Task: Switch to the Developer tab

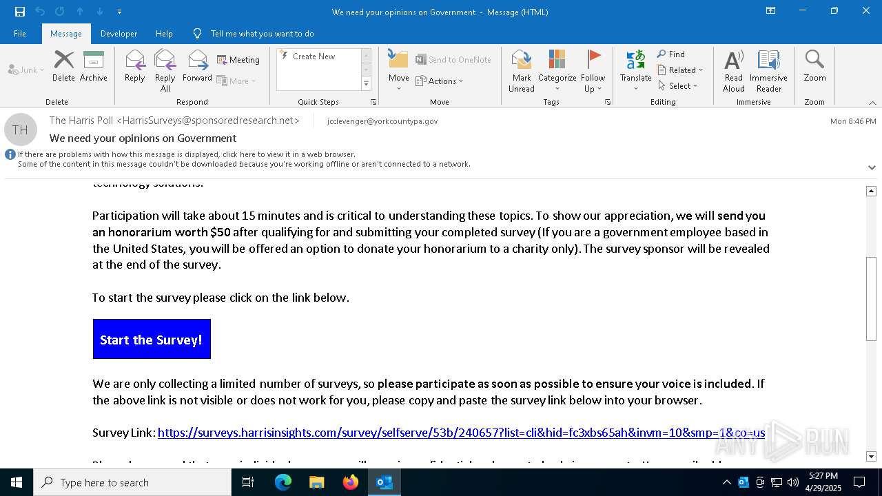Action: point(119,34)
